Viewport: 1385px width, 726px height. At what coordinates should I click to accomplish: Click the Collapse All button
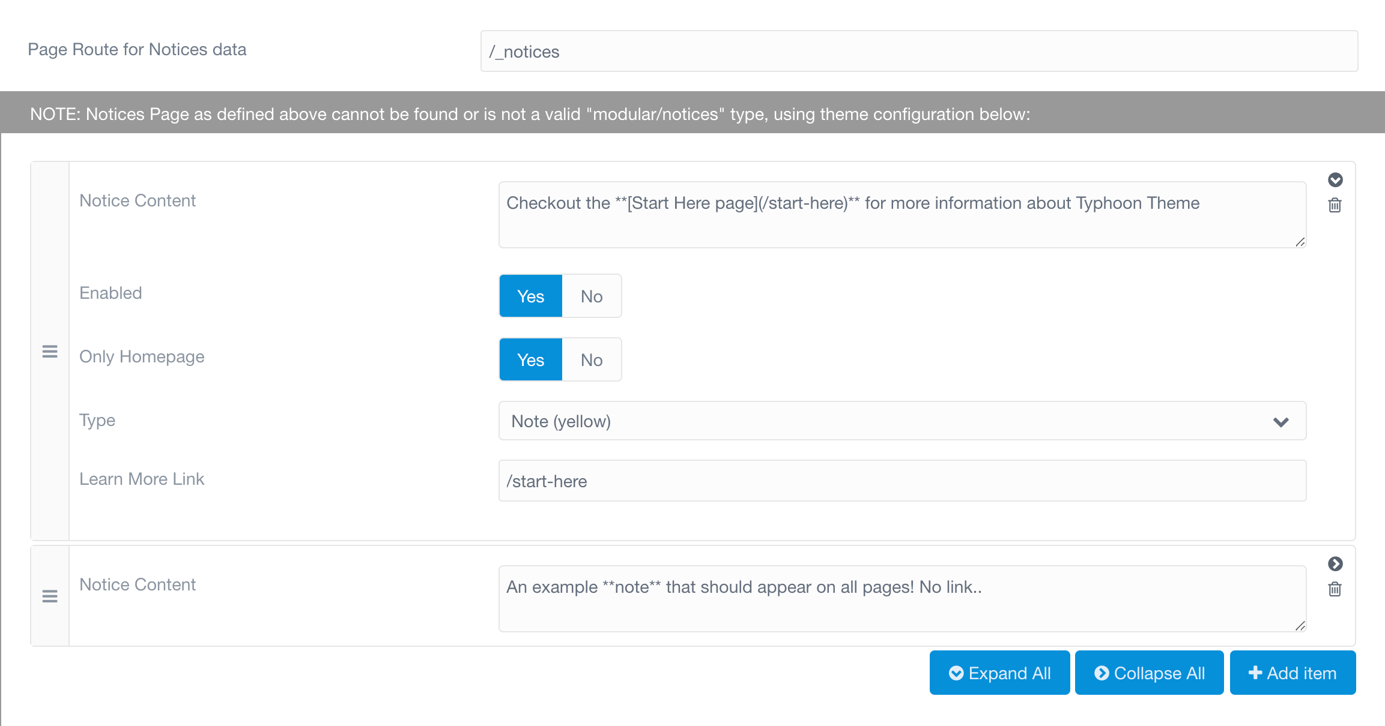point(1149,673)
